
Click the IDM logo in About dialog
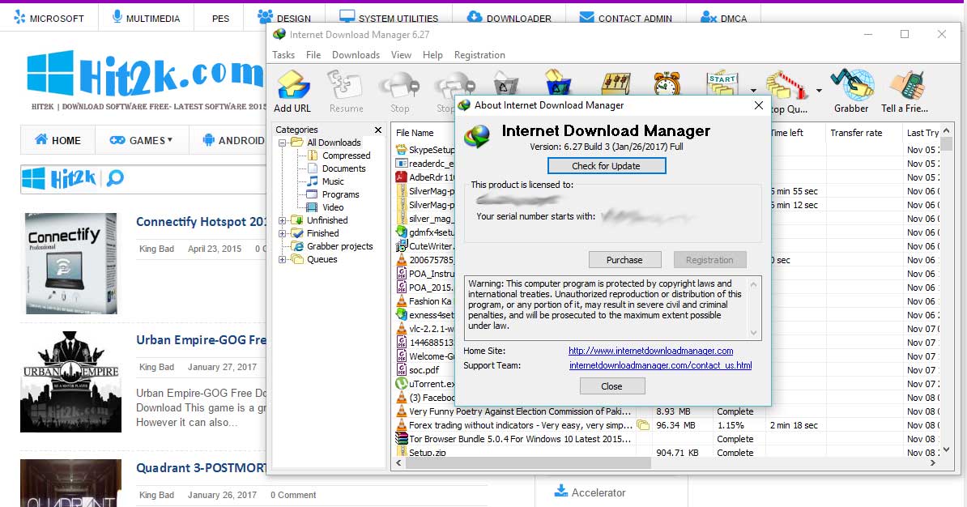[x=477, y=136]
